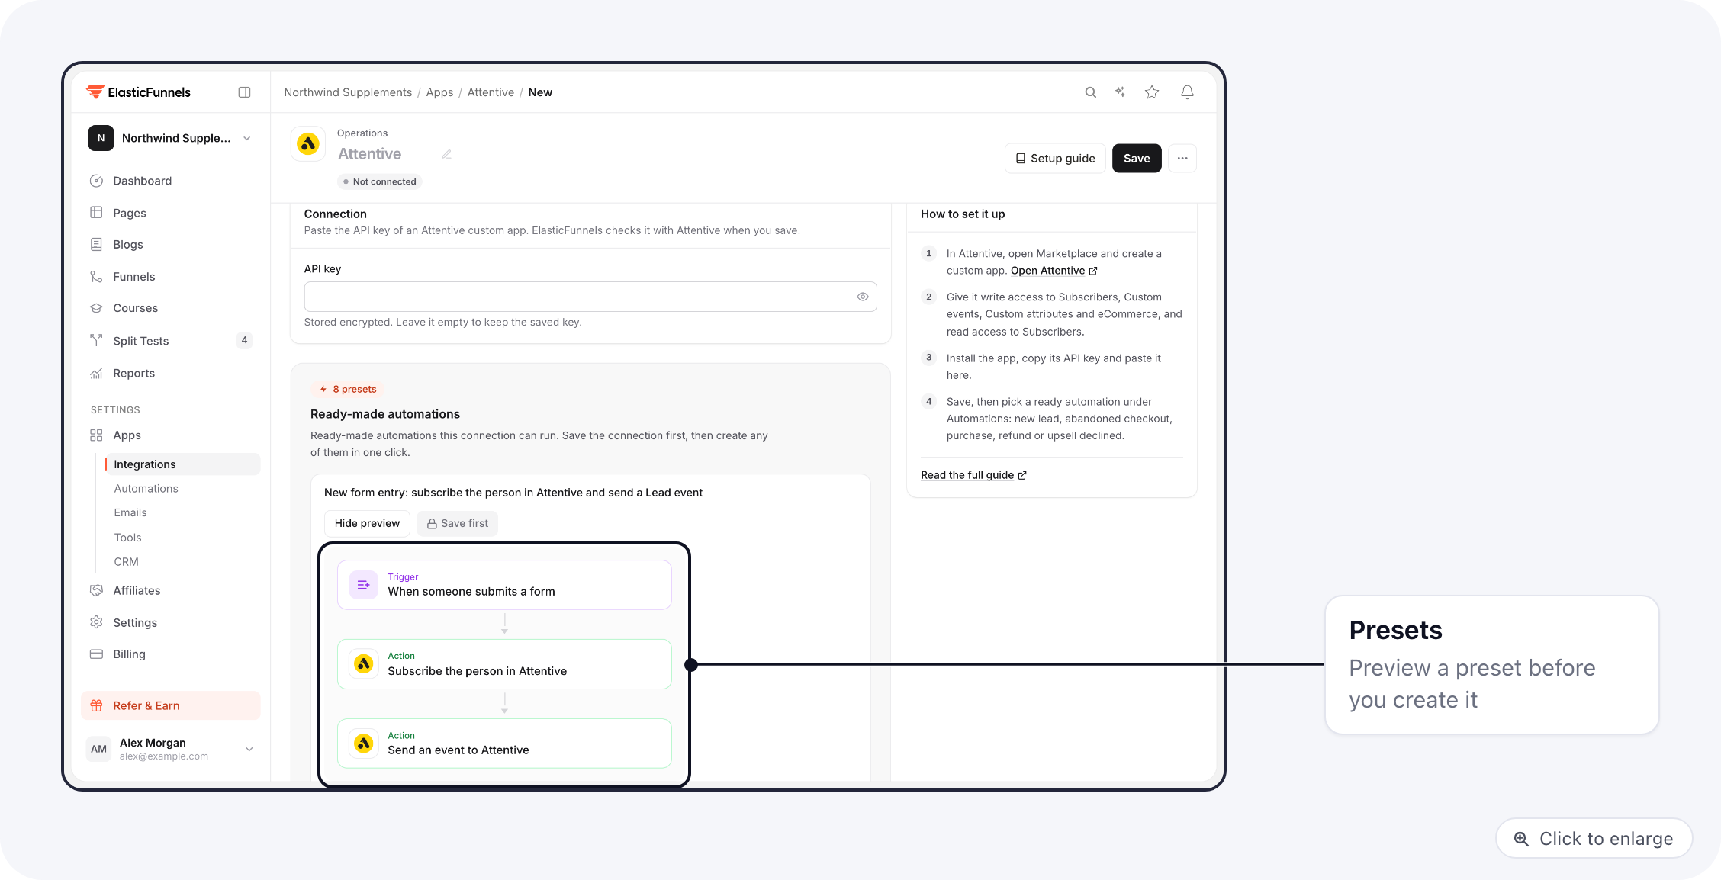This screenshot has height=880, width=1721.
Task: Expand the Northwind Supplements workspace switcher
Action: [170, 138]
